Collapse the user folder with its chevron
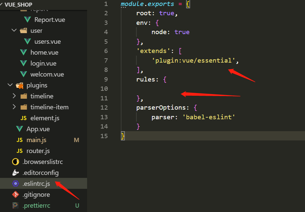 (x=14, y=30)
